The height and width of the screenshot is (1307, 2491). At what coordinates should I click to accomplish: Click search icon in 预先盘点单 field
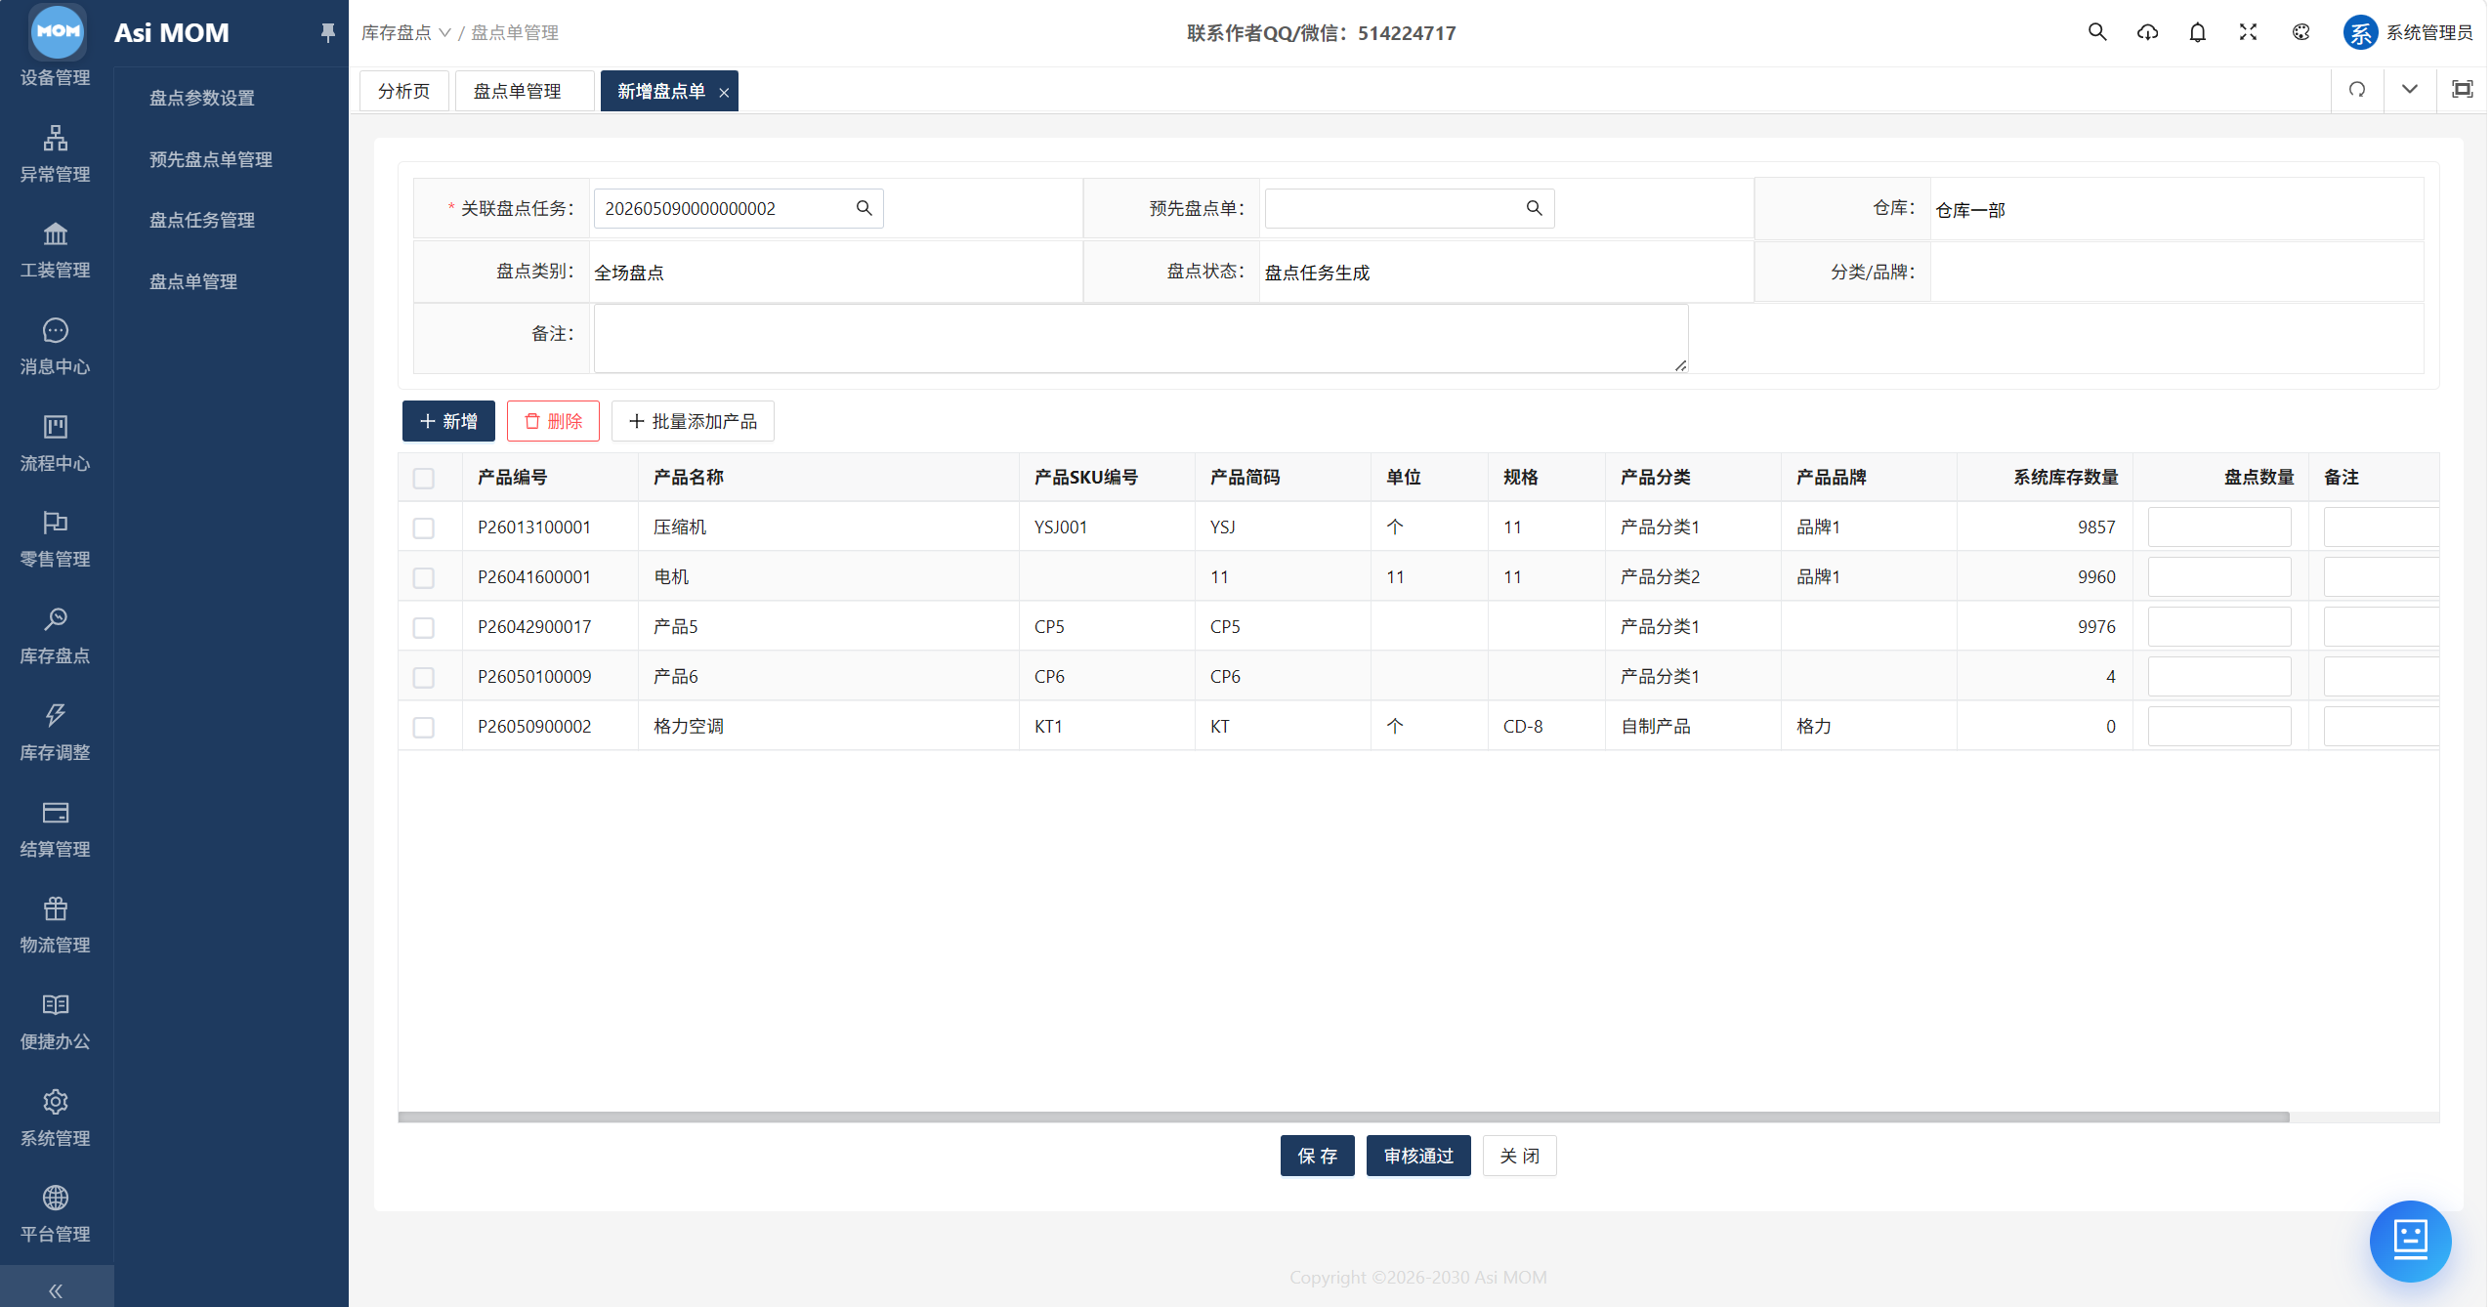[x=1534, y=208]
